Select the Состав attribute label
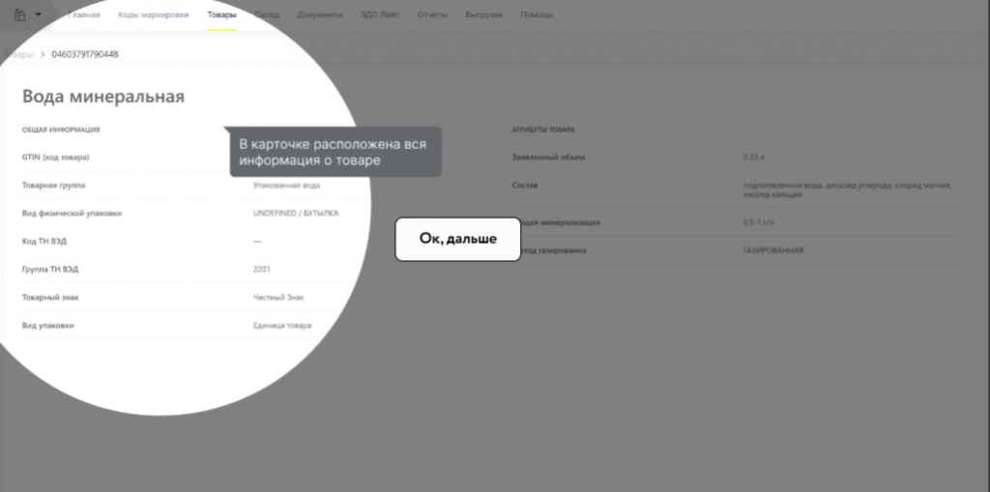The width and height of the screenshot is (990, 492). [525, 186]
